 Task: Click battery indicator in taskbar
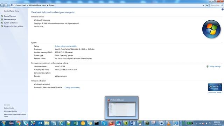click(x=190, y=123)
